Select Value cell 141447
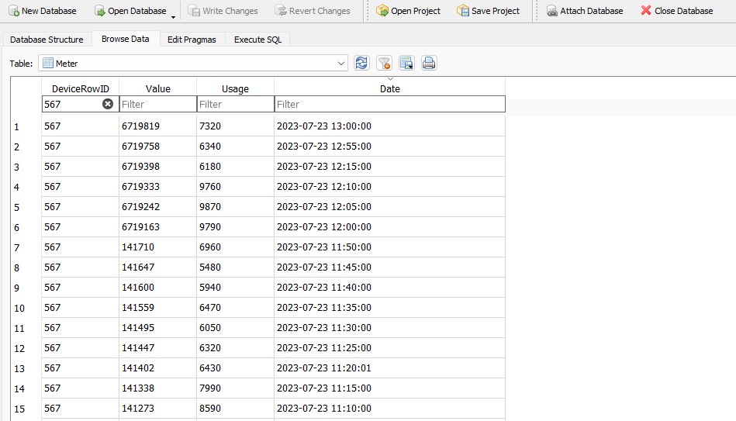The image size is (736, 421). [x=157, y=348]
